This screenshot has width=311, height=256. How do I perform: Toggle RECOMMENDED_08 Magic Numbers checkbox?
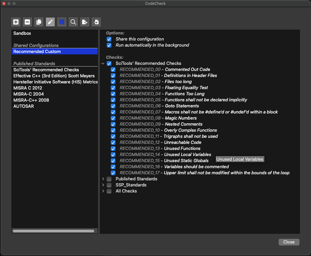coord(113,118)
